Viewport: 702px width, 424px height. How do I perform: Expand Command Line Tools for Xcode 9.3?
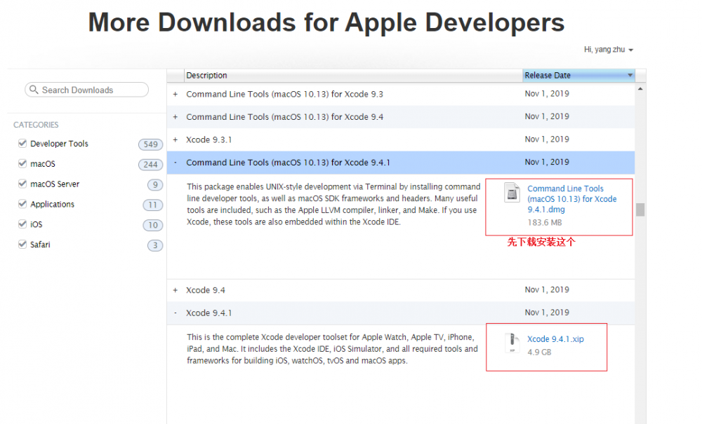pyautogui.click(x=175, y=94)
